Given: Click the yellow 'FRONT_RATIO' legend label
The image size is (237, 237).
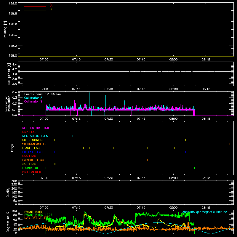Looking at the screenshot, I should [34, 212].
